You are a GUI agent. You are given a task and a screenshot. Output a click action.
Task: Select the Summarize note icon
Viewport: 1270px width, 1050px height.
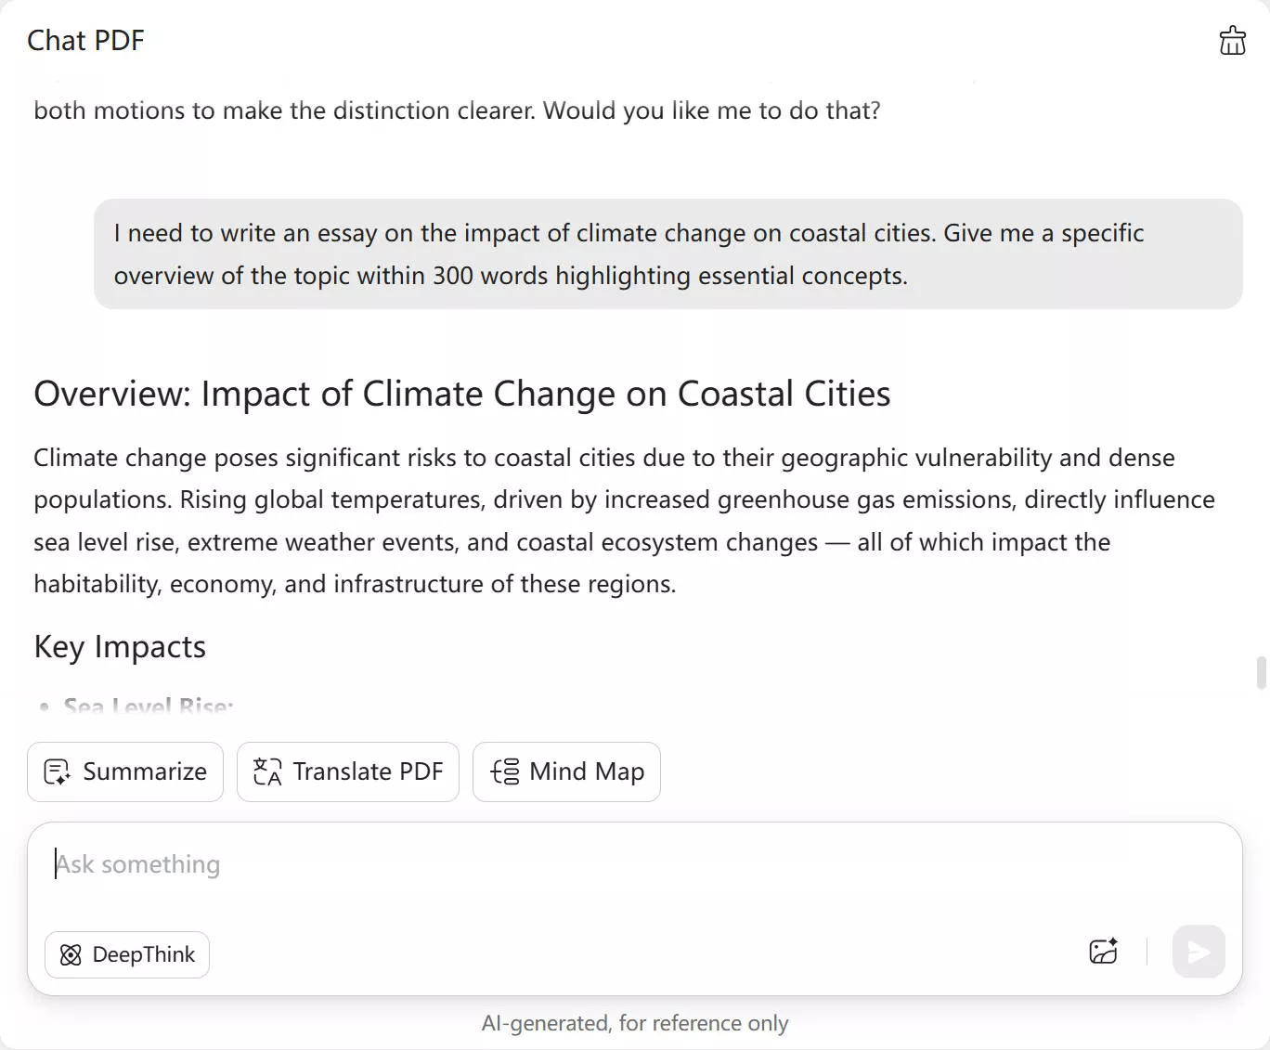coord(57,771)
